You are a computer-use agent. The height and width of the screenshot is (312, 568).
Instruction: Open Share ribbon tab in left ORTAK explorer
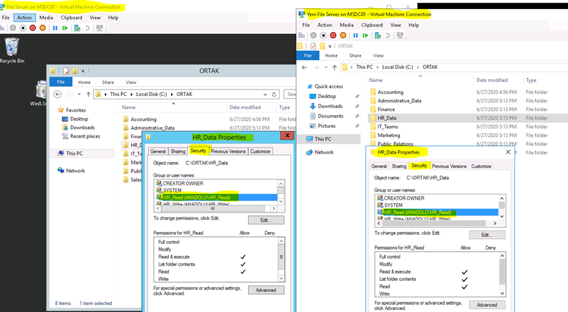click(x=108, y=83)
